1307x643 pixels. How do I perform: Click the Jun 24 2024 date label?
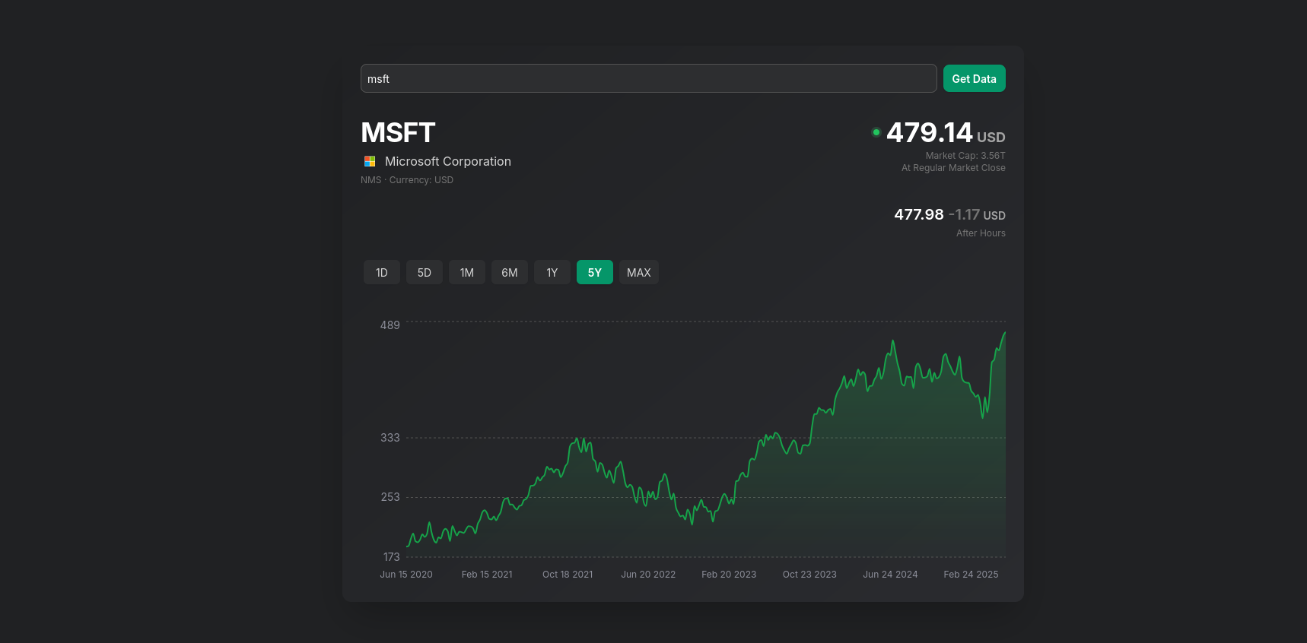[x=890, y=575]
